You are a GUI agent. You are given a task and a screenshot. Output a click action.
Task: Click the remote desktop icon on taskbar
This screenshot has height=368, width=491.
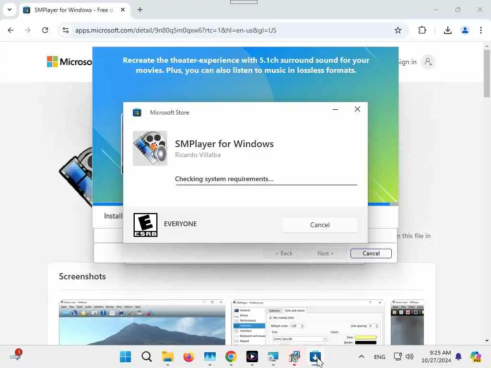[273, 356]
